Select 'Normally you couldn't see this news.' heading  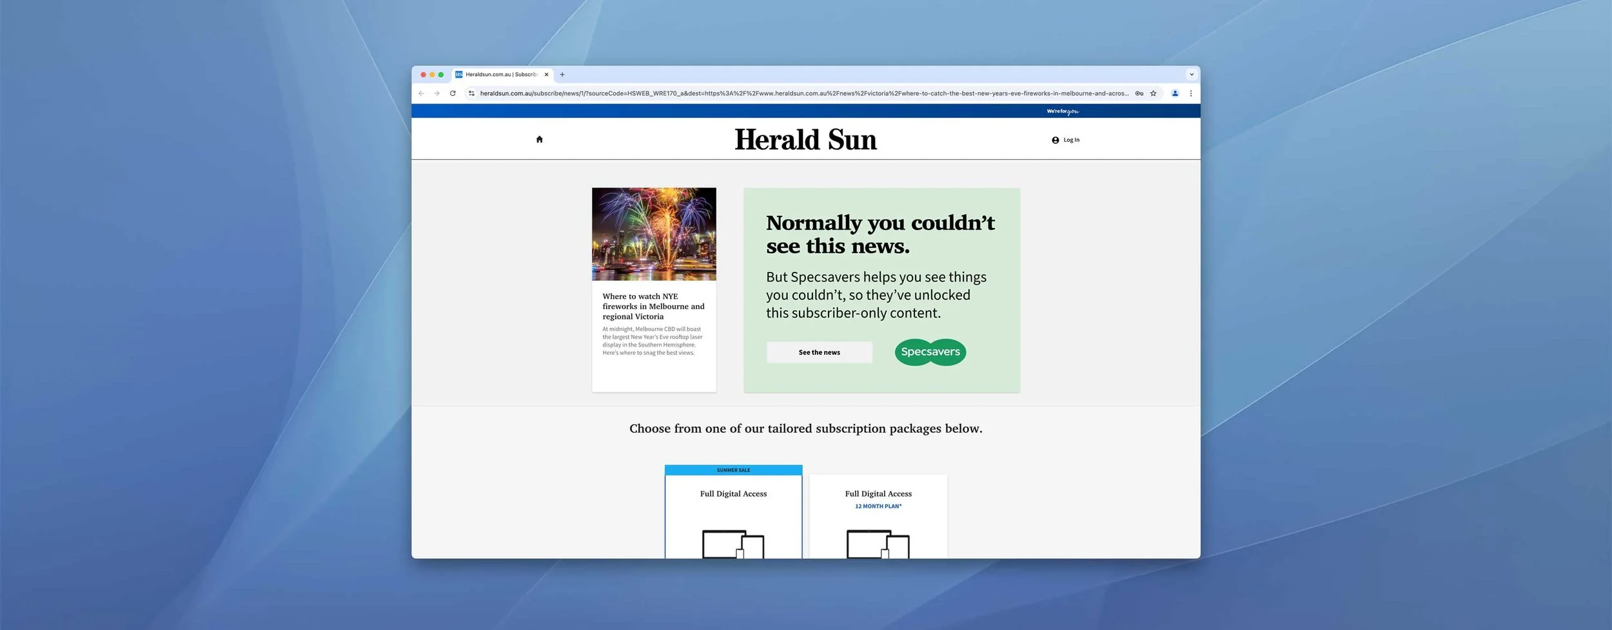[880, 234]
